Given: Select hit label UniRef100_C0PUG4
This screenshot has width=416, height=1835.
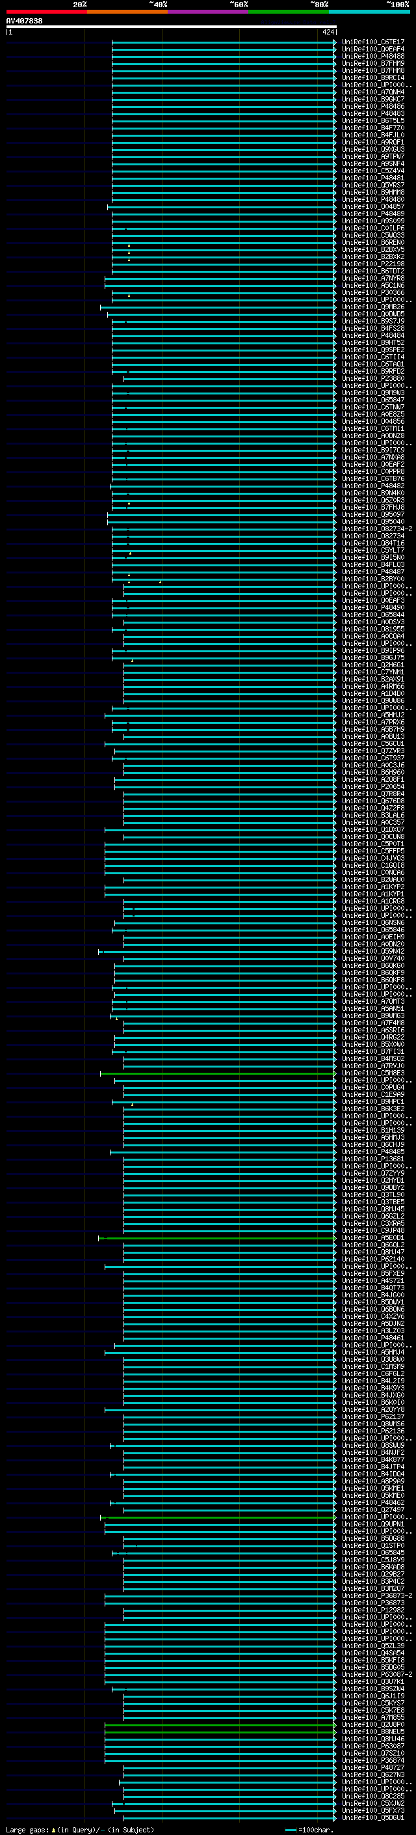Looking at the screenshot, I should click(x=372, y=1088).
